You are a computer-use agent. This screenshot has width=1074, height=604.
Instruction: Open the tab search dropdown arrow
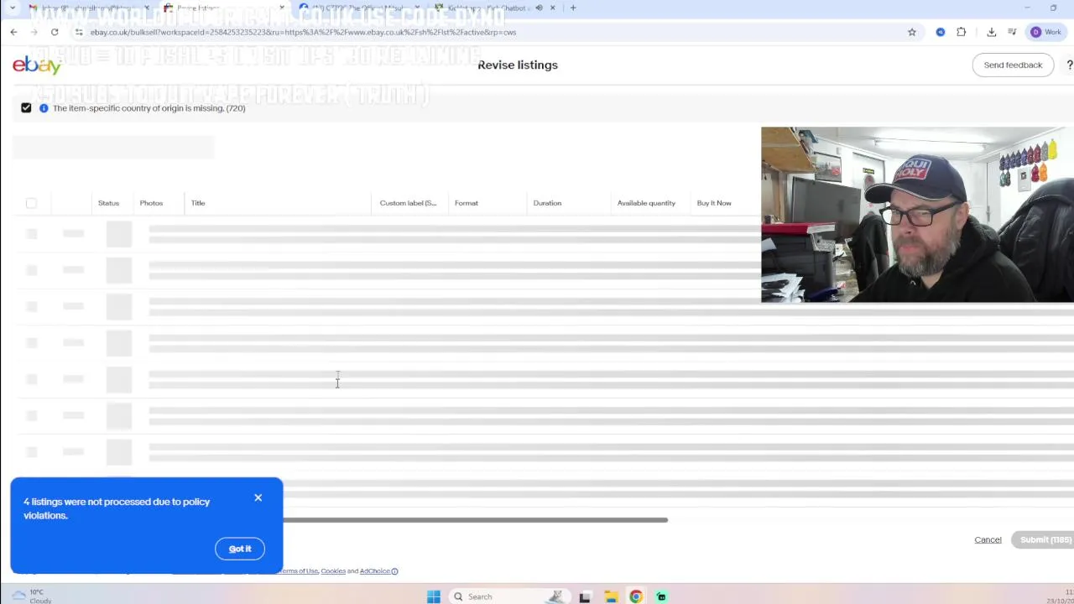point(13,8)
